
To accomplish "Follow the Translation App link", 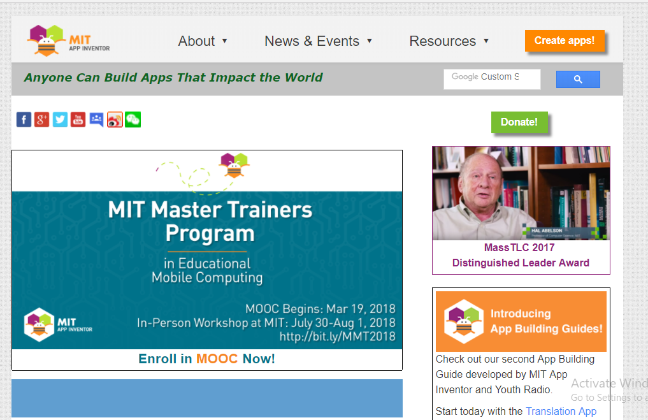I will coord(561,411).
